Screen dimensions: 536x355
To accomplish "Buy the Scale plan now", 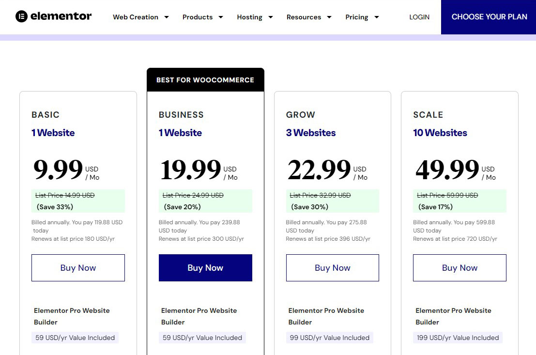I will (x=460, y=268).
